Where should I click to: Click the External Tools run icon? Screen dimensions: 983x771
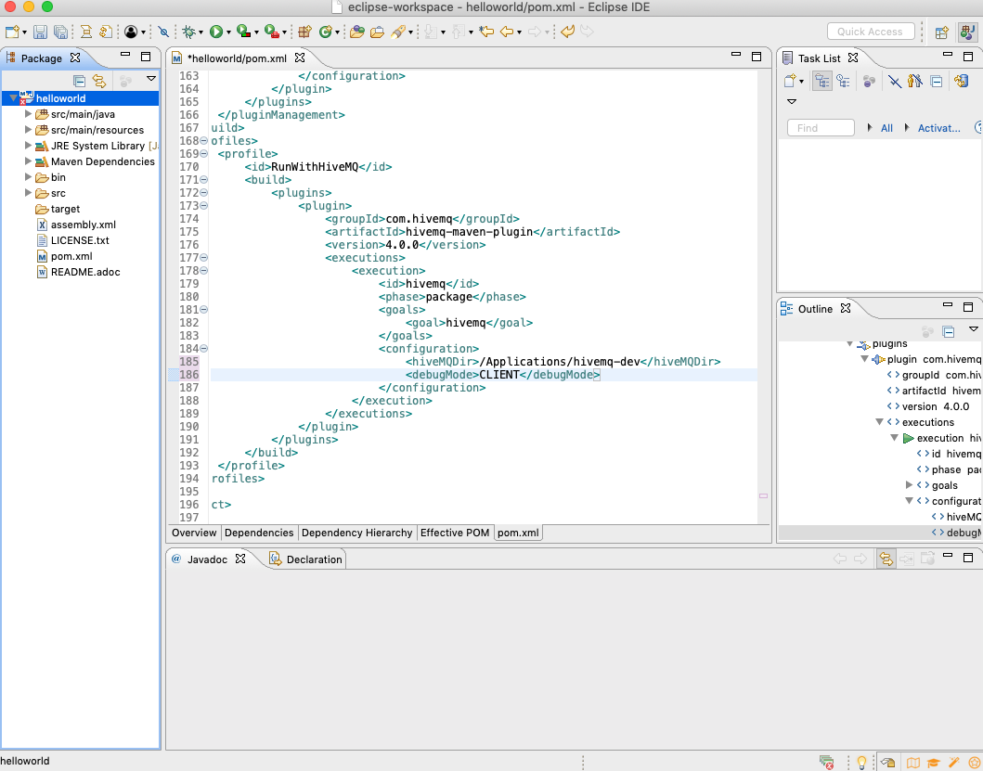(272, 32)
